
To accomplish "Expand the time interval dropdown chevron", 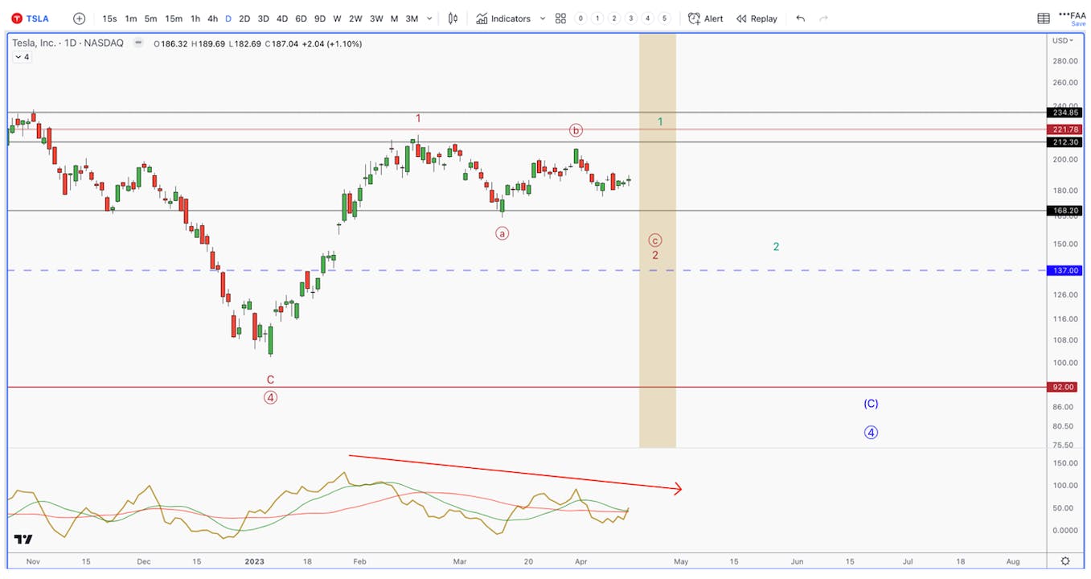I will [x=429, y=18].
